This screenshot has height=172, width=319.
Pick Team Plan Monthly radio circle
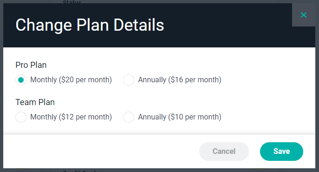click(21, 117)
